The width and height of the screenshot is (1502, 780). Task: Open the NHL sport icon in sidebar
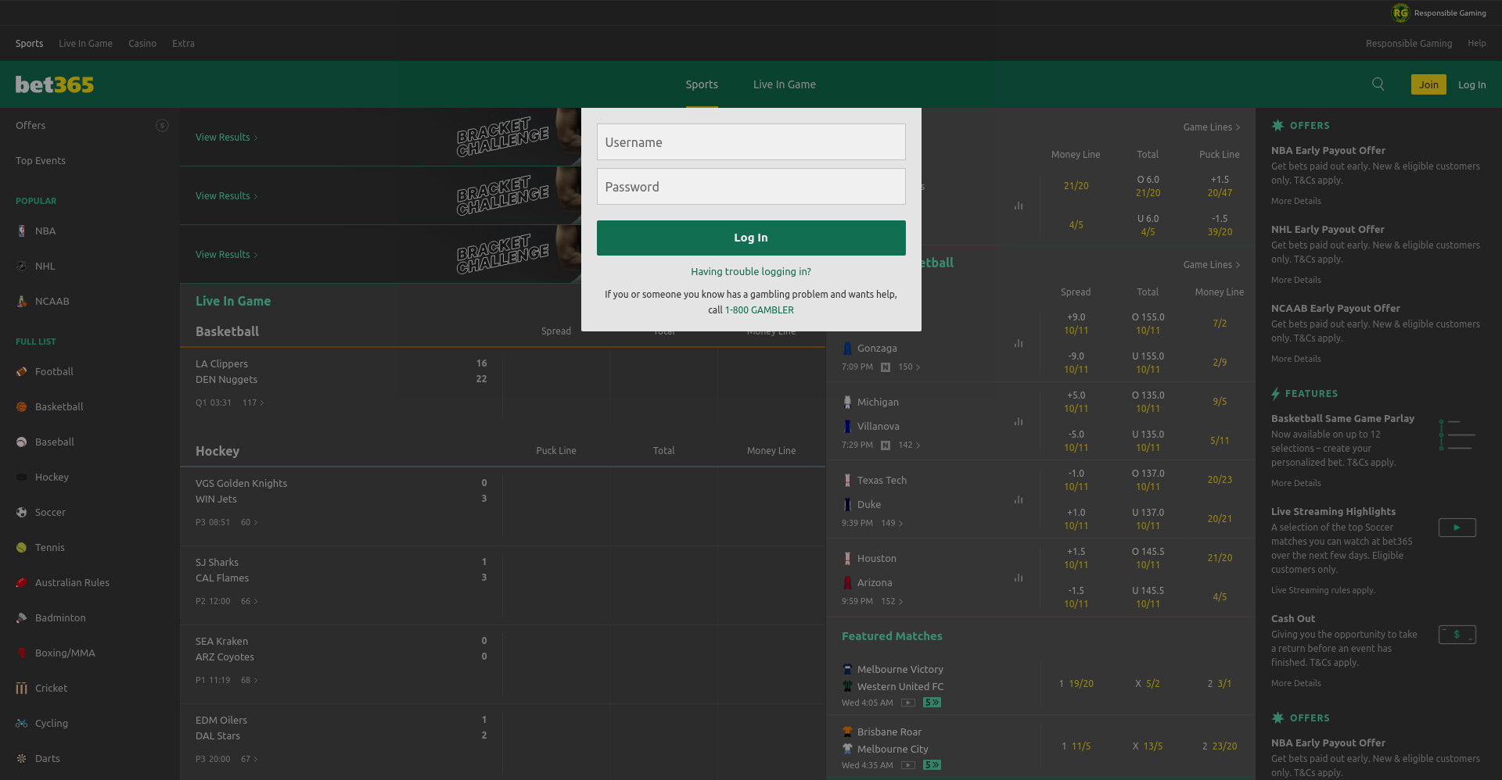(21, 267)
